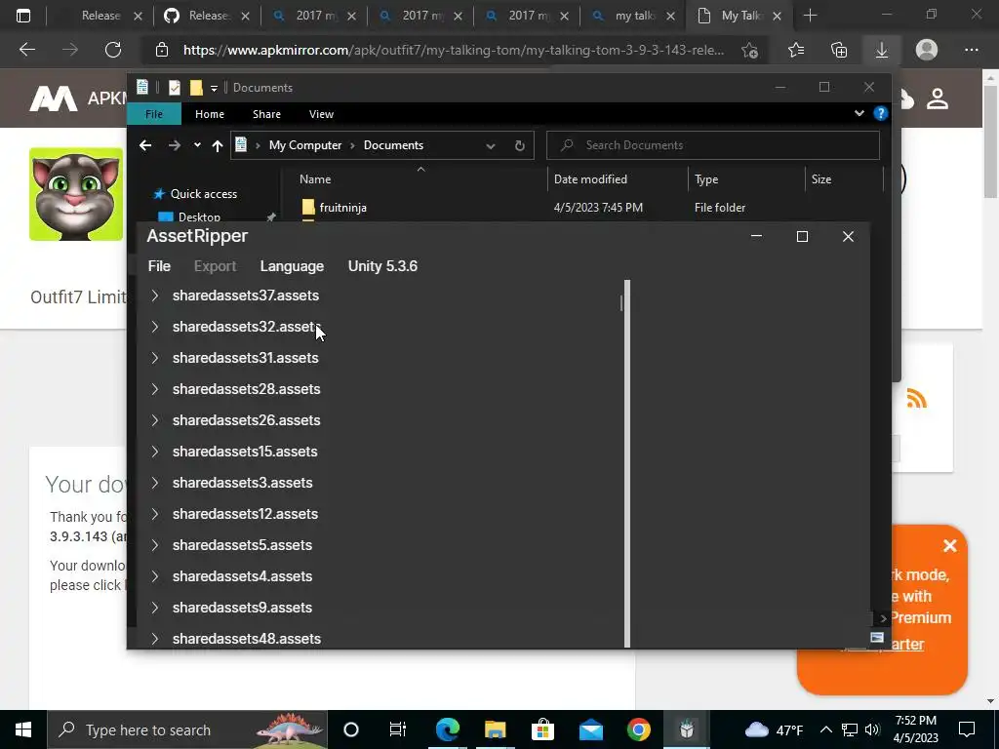Open Microsoft Store from taskbar
999x749 pixels.
(542, 729)
